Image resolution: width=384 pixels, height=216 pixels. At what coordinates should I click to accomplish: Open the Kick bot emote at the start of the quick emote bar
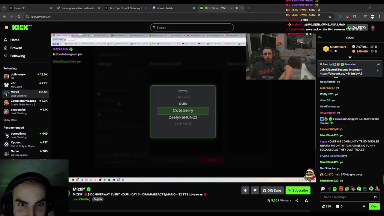coord(323,189)
